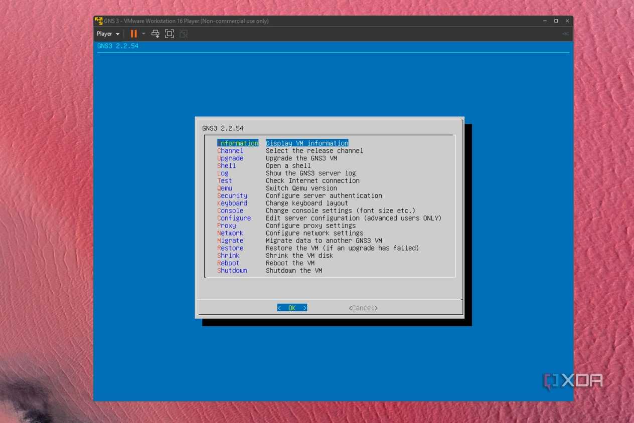Click 'Change console settings (font size etc.)' text
This screenshot has height=423, width=634.
coord(341,211)
